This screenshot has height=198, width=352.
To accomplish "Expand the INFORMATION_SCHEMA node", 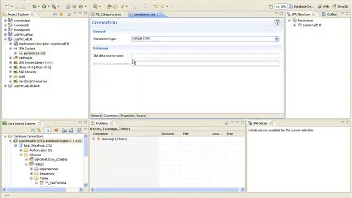I will (x=26, y=159).
